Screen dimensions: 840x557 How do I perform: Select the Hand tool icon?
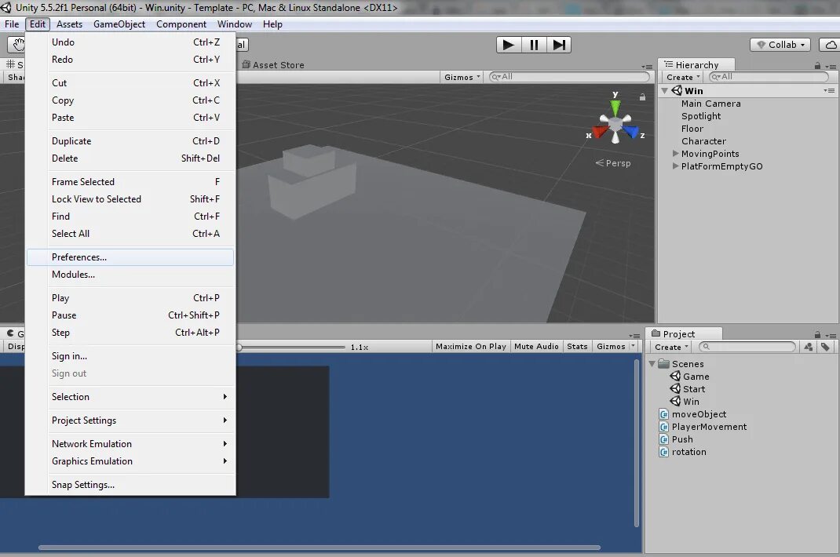(x=17, y=45)
